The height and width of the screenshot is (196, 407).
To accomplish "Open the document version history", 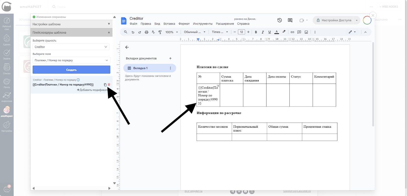I will tap(280, 20).
